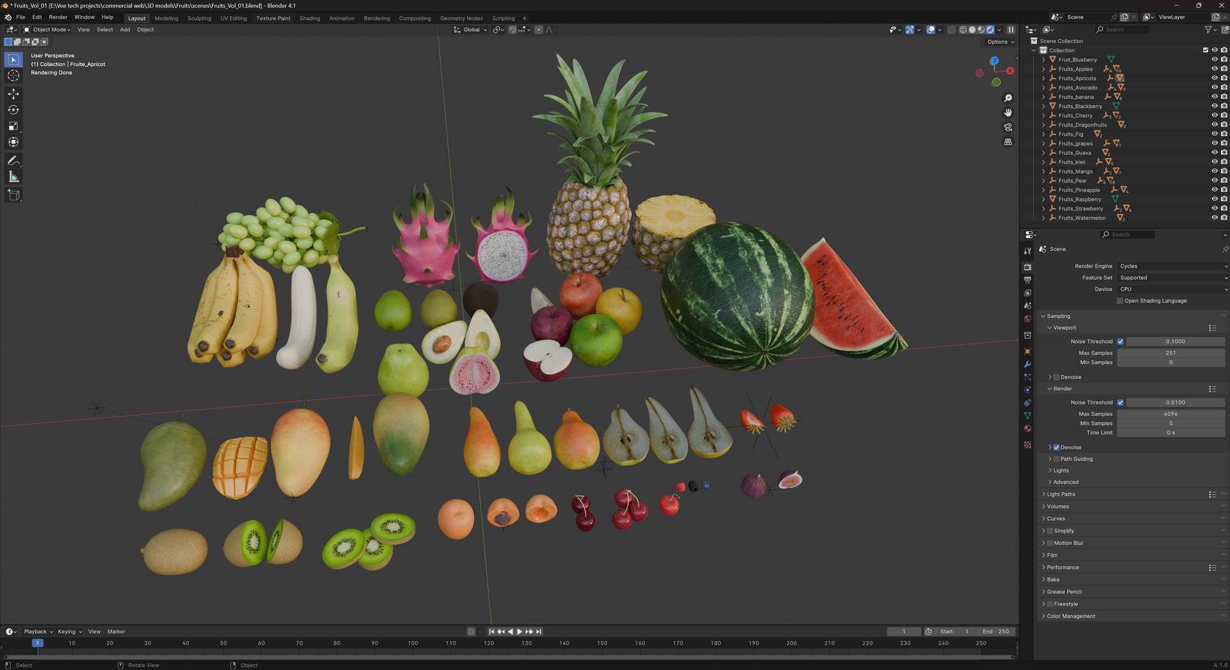The height and width of the screenshot is (670, 1230).
Task: Toggle Viewport Noise Threshold checkbox
Action: tap(1120, 342)
